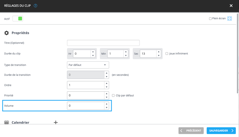Click the fullscreen expand icon
This screenshot has width=239, height=137.
point(230,19)
